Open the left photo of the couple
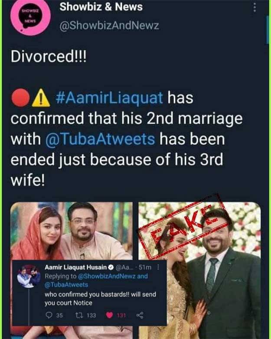 click(72, 231)
